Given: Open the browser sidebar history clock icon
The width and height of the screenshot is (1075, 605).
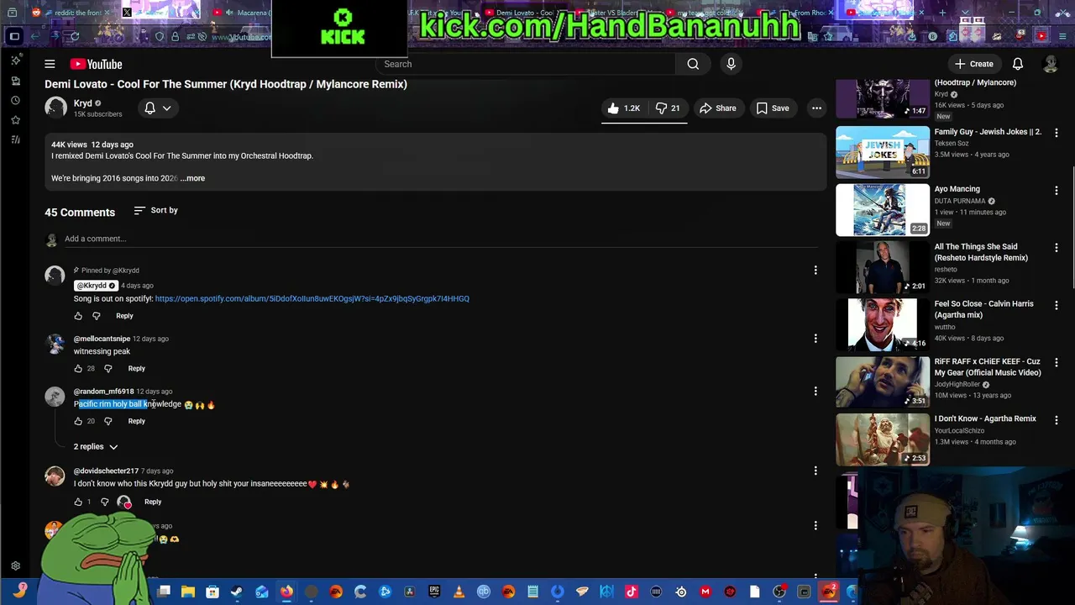Looking at the screenshot, I should 15,100.
